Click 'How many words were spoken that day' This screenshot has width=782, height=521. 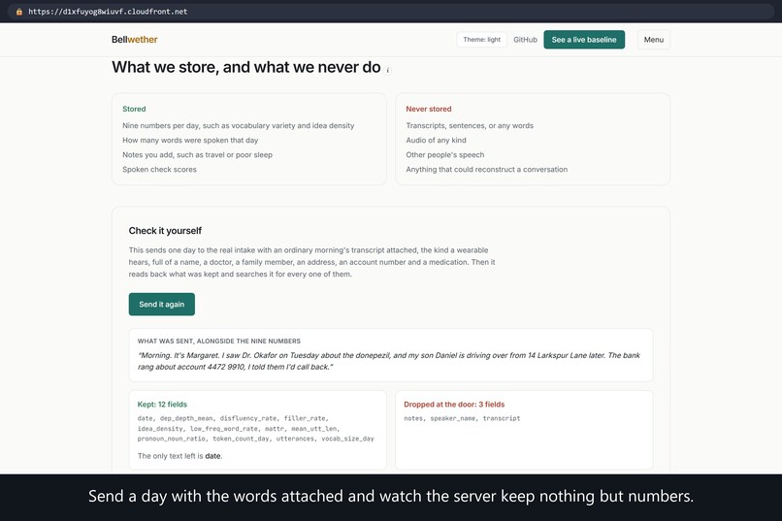tap(190, 140)
